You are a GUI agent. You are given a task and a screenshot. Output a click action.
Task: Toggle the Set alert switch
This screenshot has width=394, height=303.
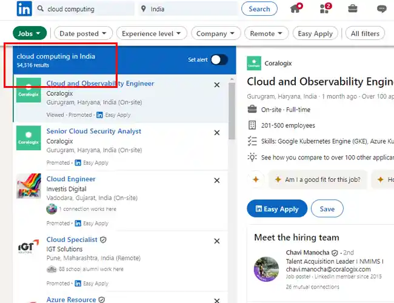pyautogui.click(x=219, y=60)
